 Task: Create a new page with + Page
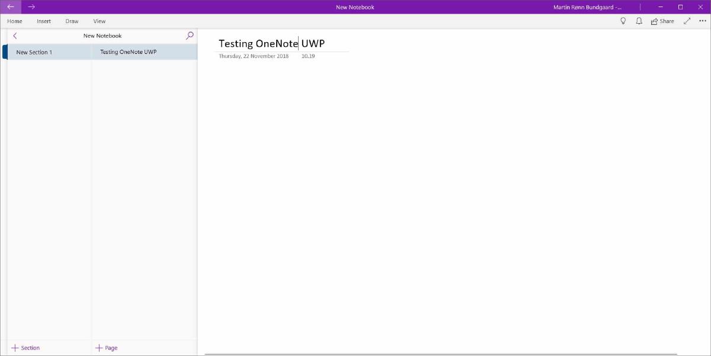pyautogui.click(x=106, y=348)
